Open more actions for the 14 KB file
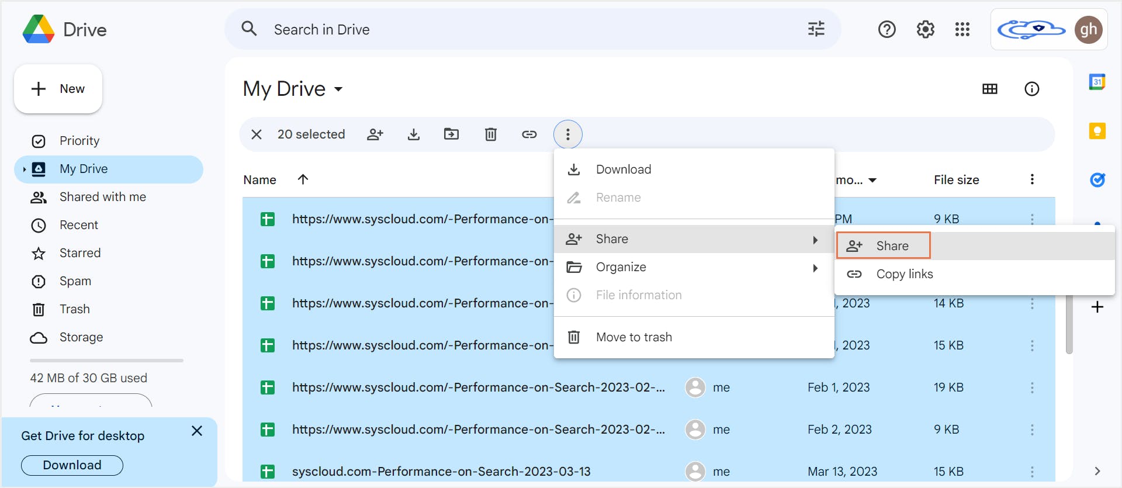Image resolution: width=1122 pixels, height=488 pixels. pyautogui.click(x=1032, y=303)
